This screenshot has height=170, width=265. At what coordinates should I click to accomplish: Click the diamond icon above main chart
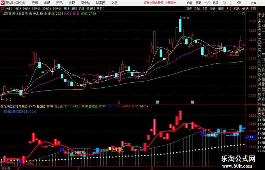coord(239,14)
